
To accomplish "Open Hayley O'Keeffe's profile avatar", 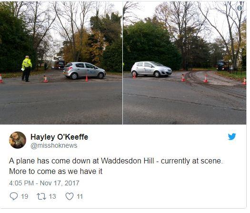I will [x=18, y=140].
